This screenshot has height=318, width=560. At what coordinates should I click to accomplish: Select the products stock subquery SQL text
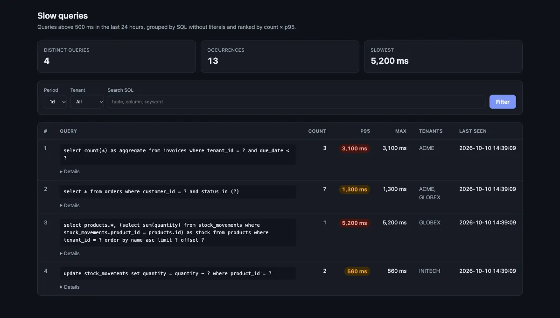pyautogui.click(x=178, y=232)
